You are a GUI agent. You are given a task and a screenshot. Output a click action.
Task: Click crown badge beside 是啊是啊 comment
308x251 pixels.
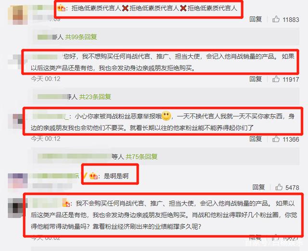[93, 176]
